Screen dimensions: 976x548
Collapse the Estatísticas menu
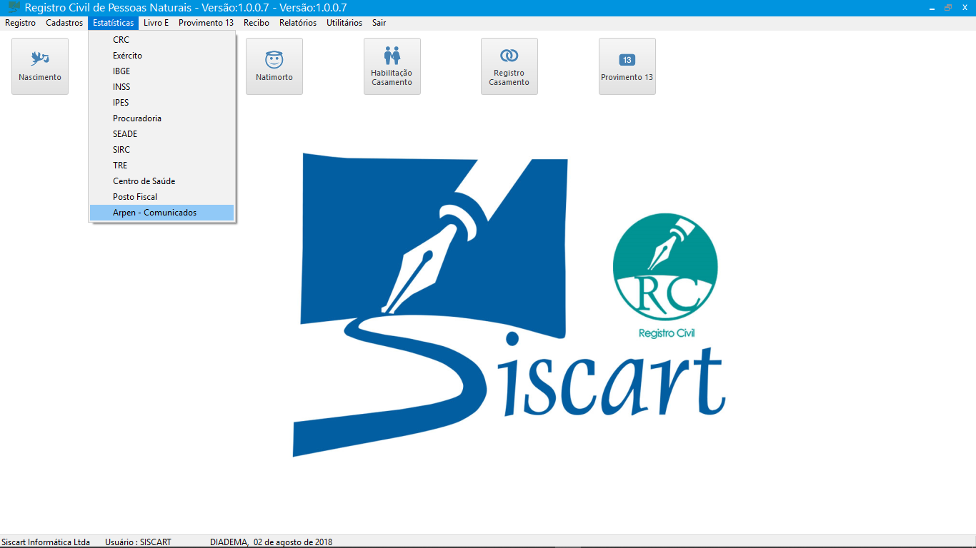click(114, 23)
